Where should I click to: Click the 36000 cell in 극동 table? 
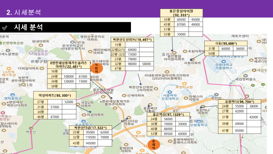tap(240, 49)
